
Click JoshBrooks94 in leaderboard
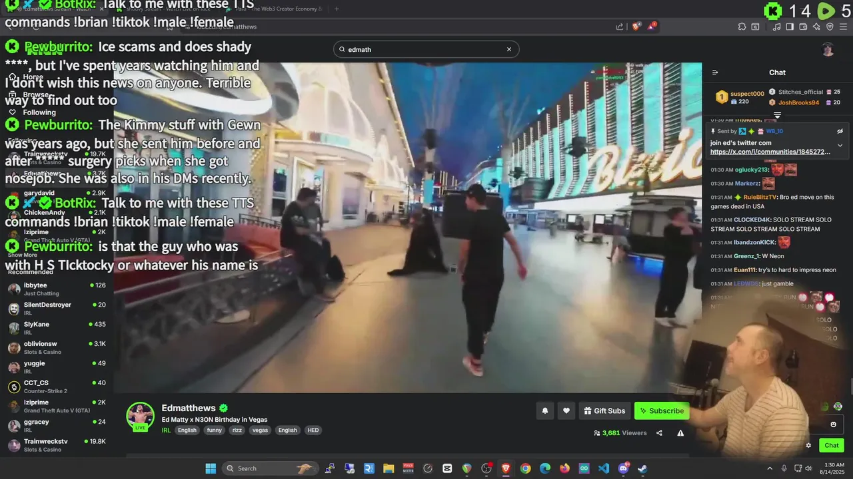(798, 102)
